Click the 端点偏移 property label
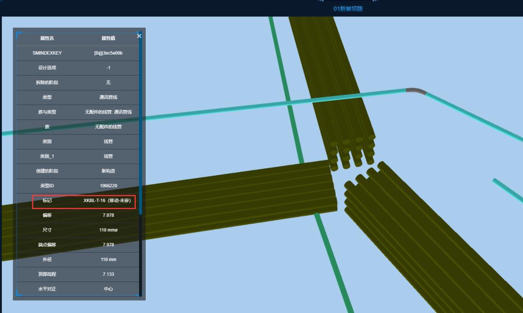Screen dimensions: 523x313 tap(47, 245)
